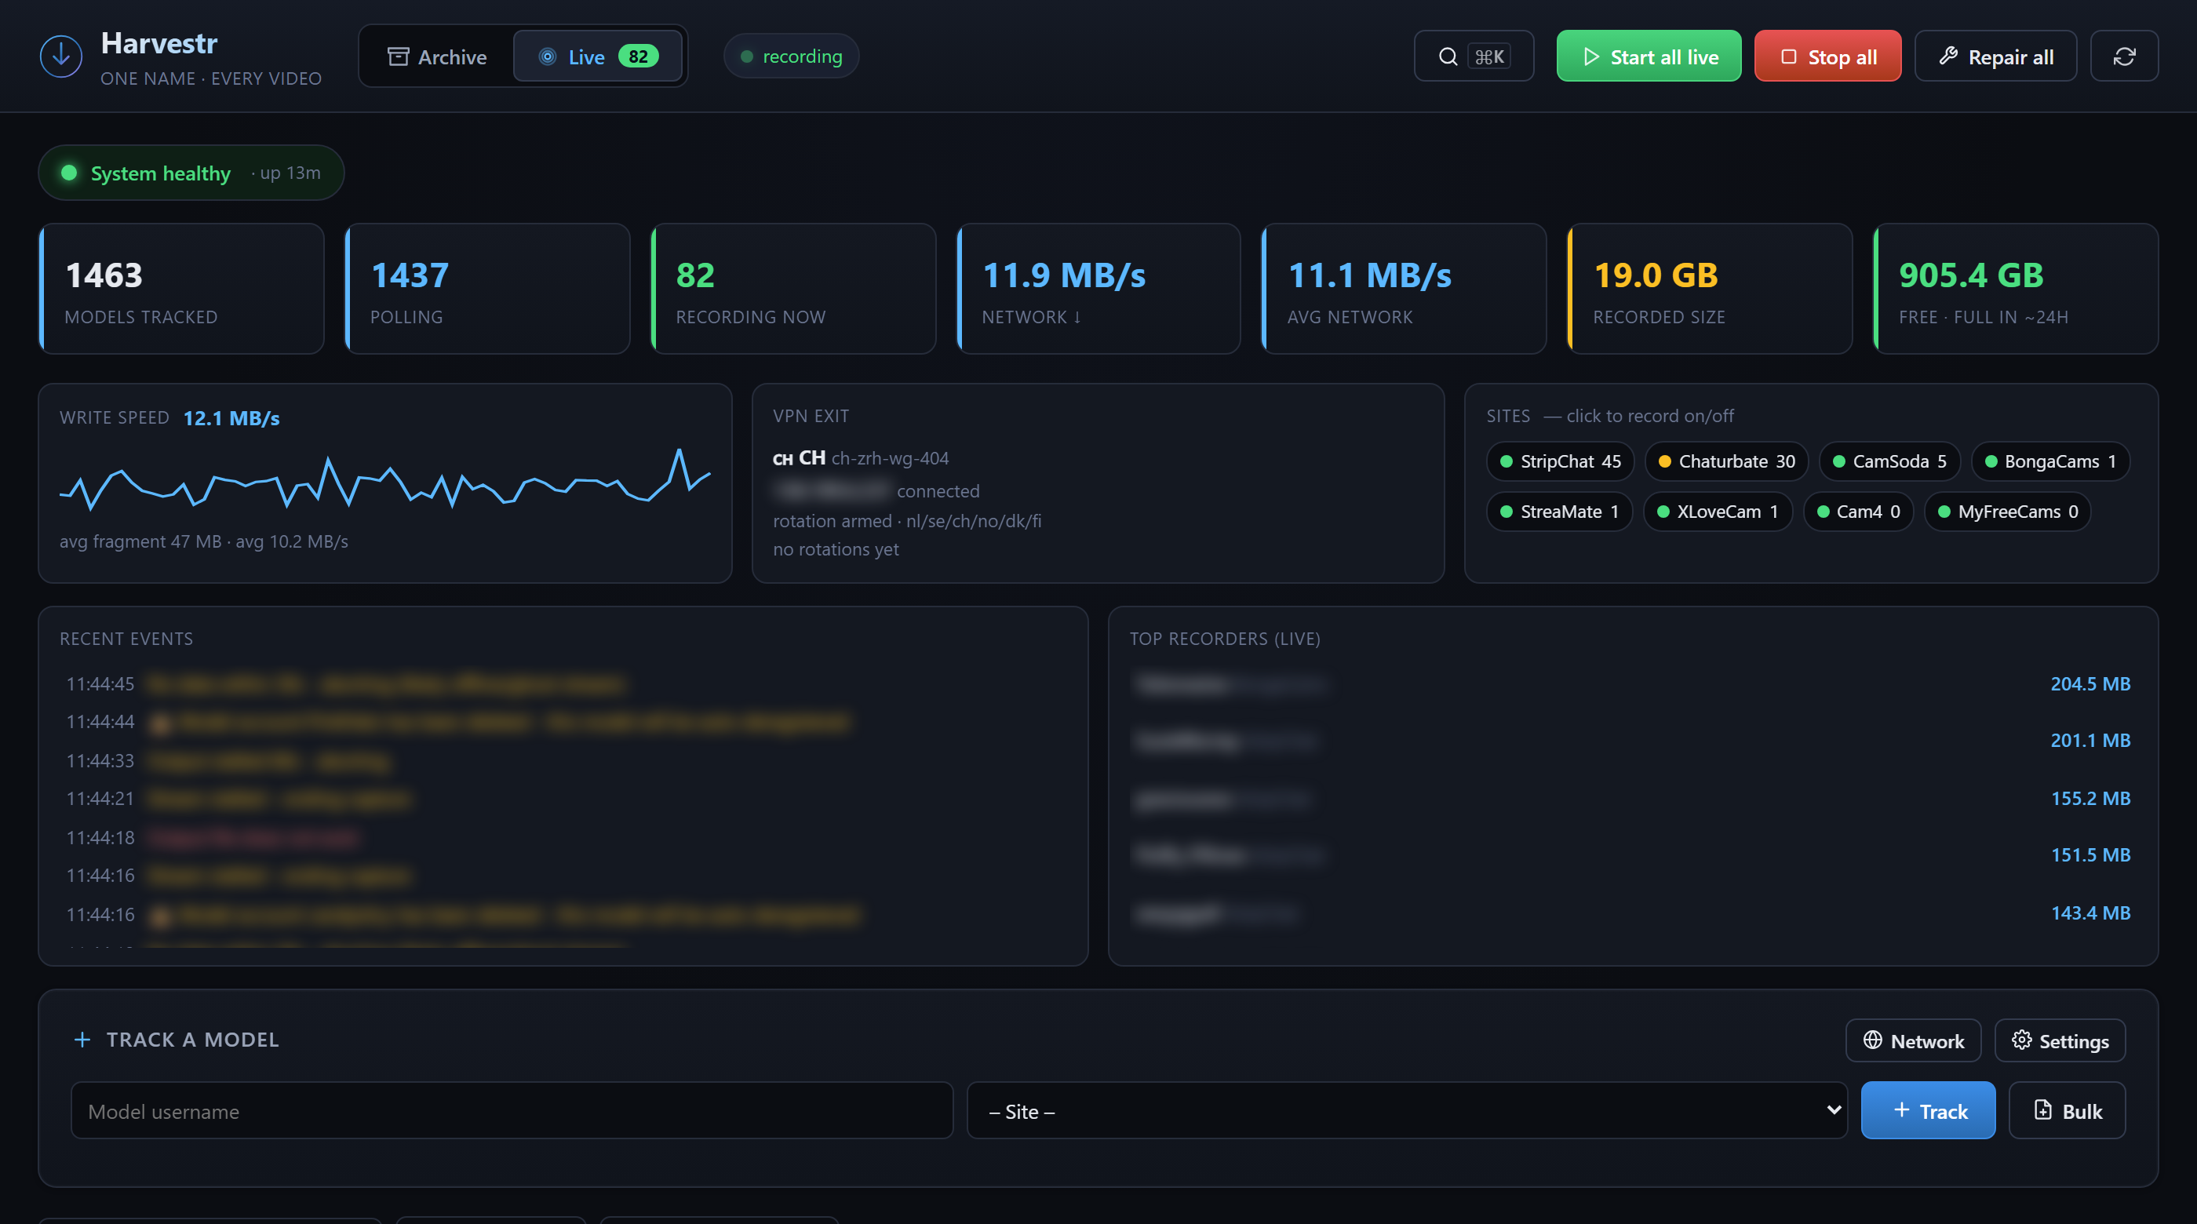Click the Start all live button
The height and width of the screenshot is (1224, 2197).
[1649, 56]
